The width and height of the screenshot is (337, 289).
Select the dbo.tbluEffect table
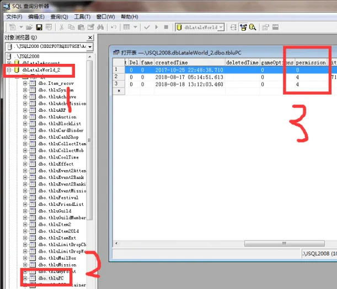[x=56, y=164]
